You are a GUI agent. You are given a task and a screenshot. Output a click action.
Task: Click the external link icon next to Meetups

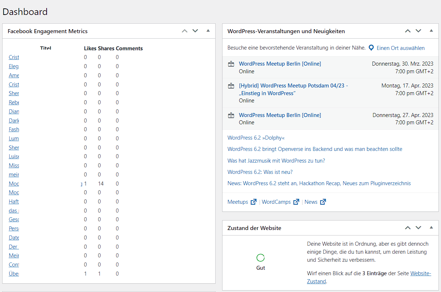pyautogui.click(x=254, y=201)
